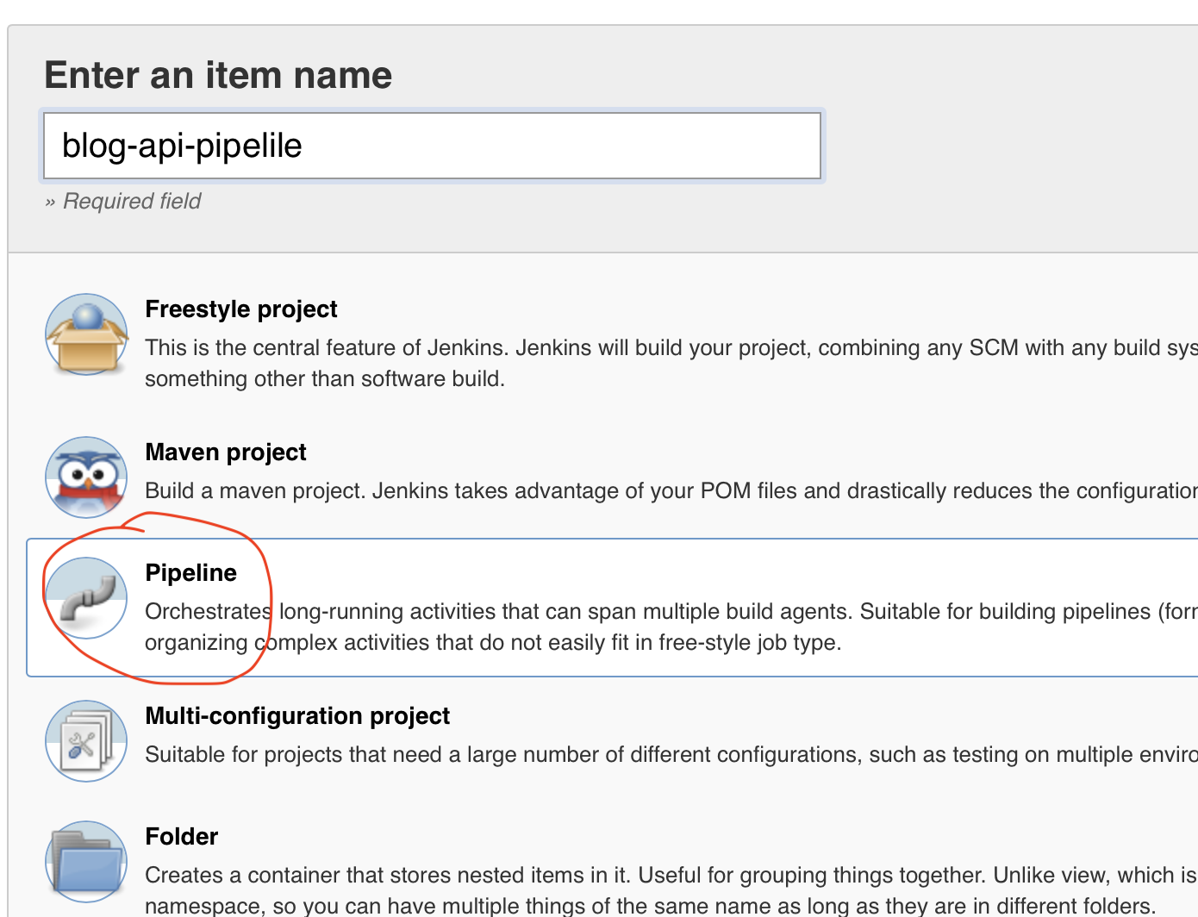This screenshot has height=917, width=1198.
Task: Select the Freestyle project box icon
Action: (x=86, y=334)
